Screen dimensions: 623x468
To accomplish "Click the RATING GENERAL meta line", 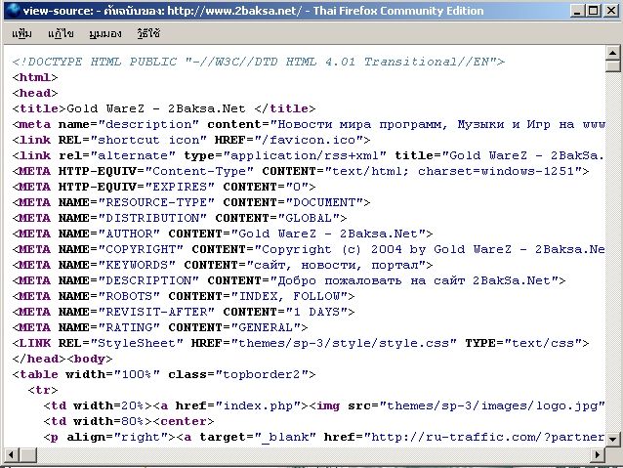I will [x=160, y=327].
